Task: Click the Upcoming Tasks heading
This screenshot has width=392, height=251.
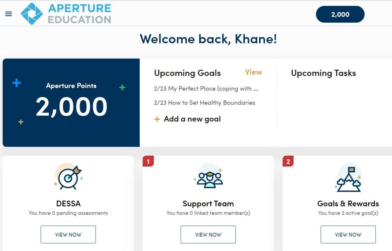Action: pos(323,73)
